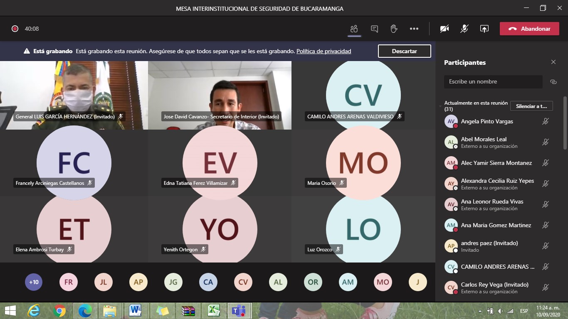Click the Abandonar button
568x319 pixels.
[529, 29]
